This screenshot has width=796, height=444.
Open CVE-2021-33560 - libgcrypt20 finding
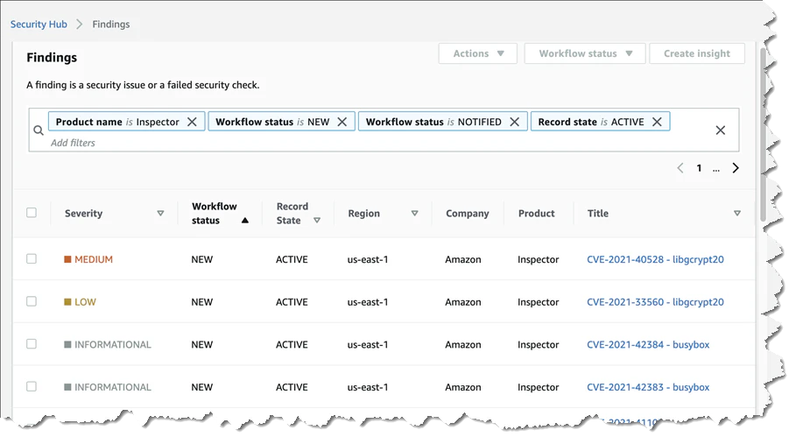(655, 302)
